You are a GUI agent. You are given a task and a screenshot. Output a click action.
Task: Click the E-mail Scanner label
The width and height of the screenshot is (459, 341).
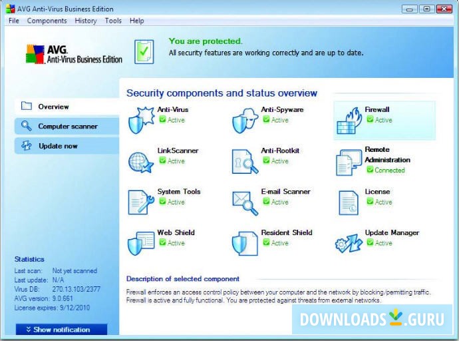(285, 192)
